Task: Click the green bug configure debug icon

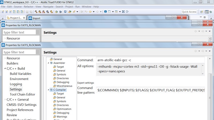Action: (x=56, y=12)
